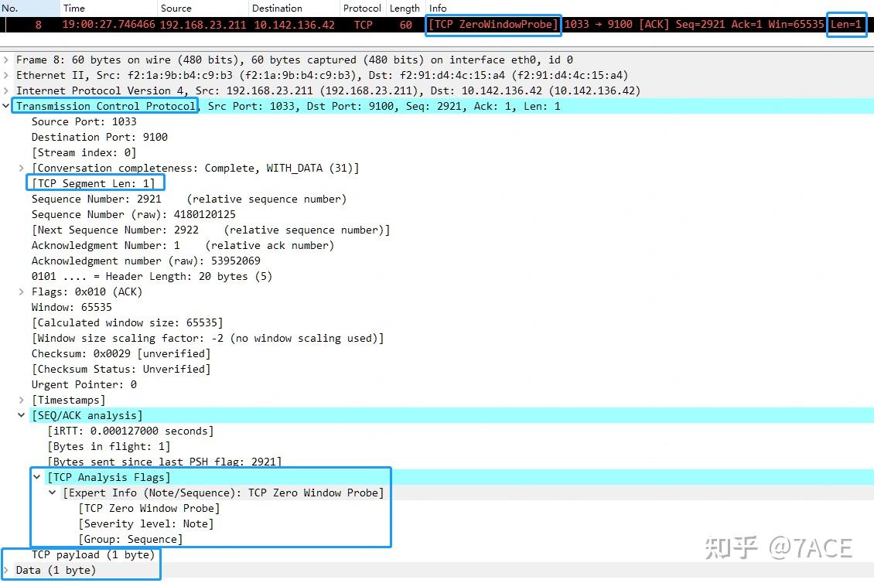Click the Protocol column header
The height and width of the screenshot is (583, 874).
tap(361, 8)
